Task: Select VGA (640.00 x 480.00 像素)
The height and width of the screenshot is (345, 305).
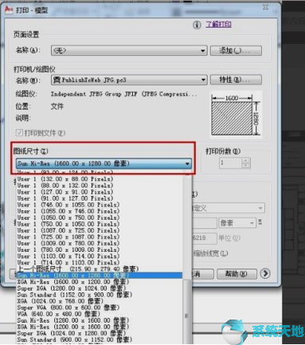Action: click(100, 314)
